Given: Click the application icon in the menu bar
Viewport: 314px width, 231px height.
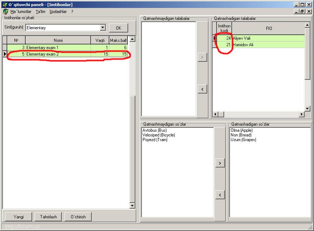Looking at the screenshot, I should click(x=5, y=12).
